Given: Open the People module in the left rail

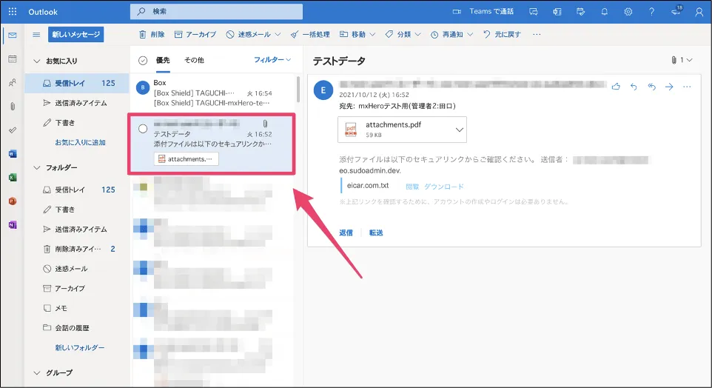Looking at the screenshot, I should pyautogui.click(x=13, y=83).
